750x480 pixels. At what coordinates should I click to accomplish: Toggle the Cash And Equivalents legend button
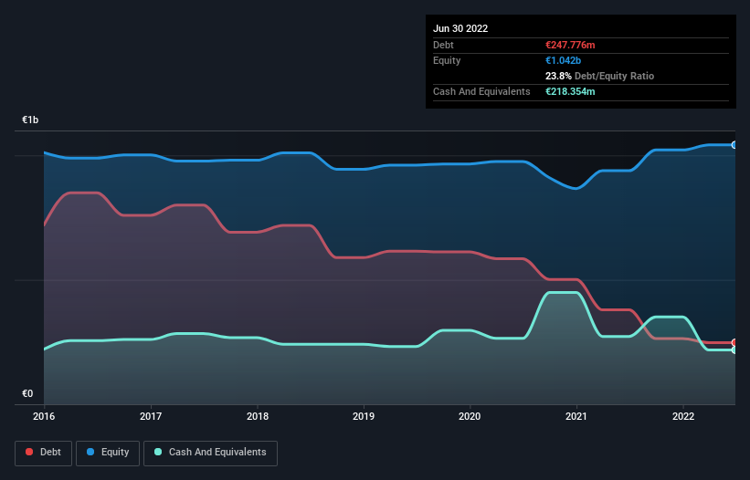[210, 453]
